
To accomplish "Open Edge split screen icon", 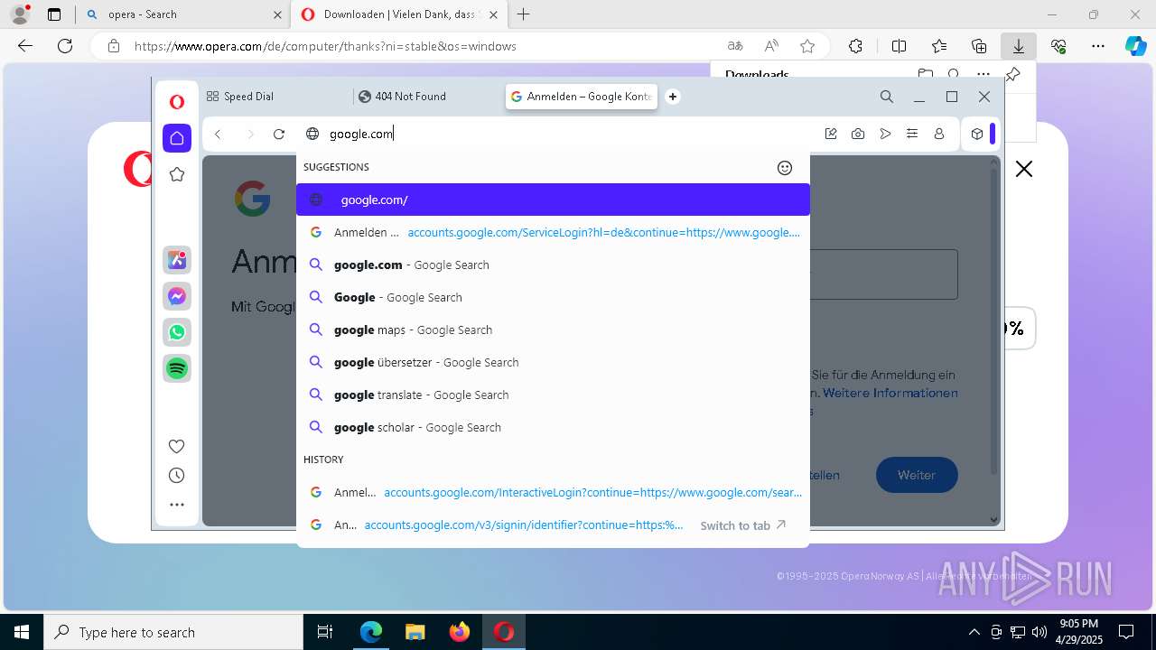I will pos(899,46).
